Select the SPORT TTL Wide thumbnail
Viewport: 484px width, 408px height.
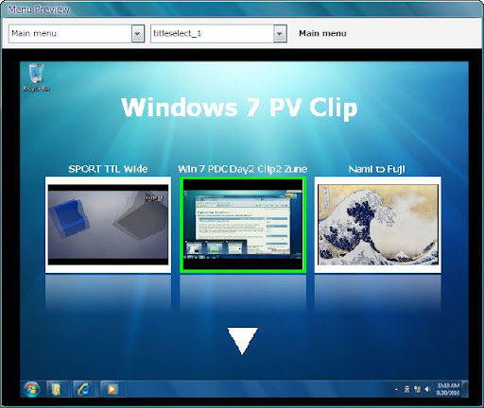tap(108, 225)
